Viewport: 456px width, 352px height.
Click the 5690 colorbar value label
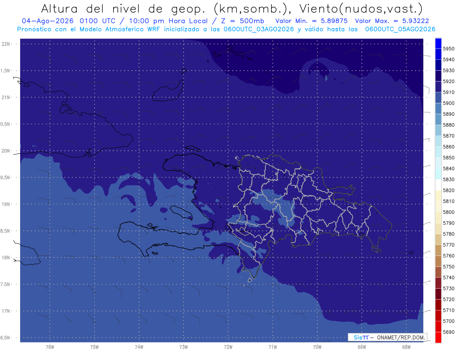click(x=448, y=332)
